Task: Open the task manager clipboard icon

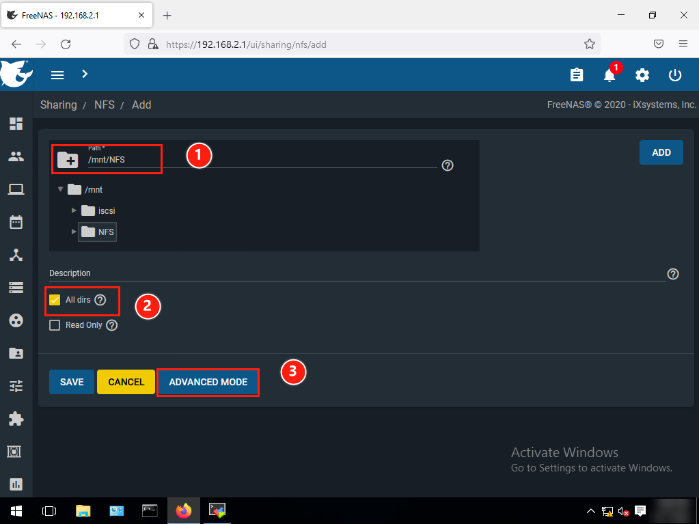Action: point(577,75)
